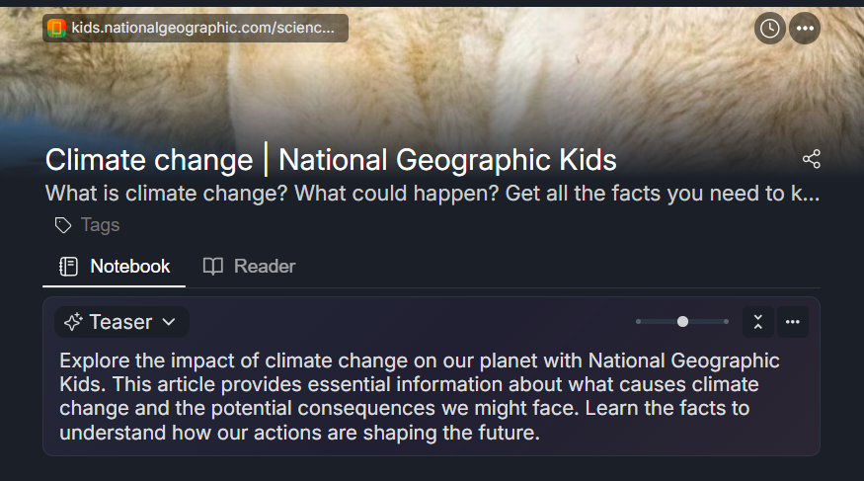This screenshot has height=481, width=864.
Task: Click the share icon beside the title
Action: pos(812,159)
